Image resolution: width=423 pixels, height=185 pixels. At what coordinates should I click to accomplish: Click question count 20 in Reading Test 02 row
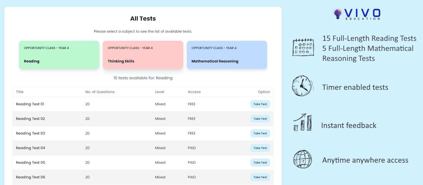point(87,119)
